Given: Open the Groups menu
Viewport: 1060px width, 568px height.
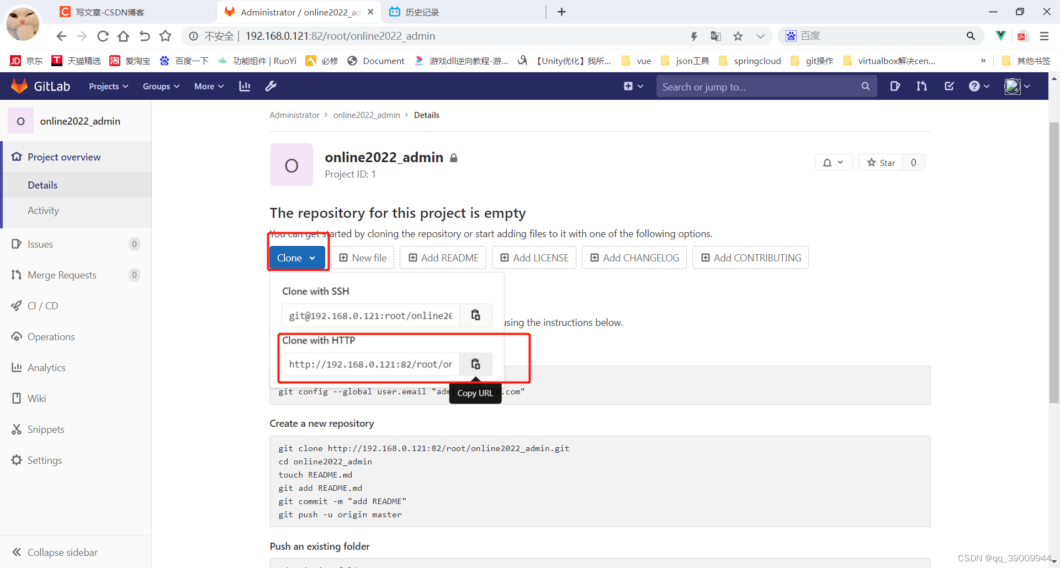Looking at the screenshot, I should (x=161, y=86).
